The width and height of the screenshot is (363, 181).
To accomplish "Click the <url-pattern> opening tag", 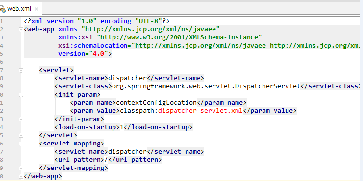I will click(x=79, y=160).
